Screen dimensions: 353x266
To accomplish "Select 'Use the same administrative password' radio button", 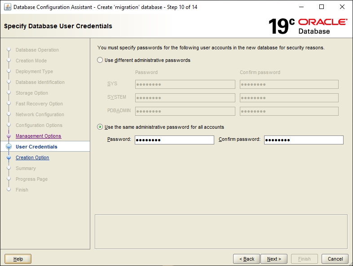I will coord(100,127).
